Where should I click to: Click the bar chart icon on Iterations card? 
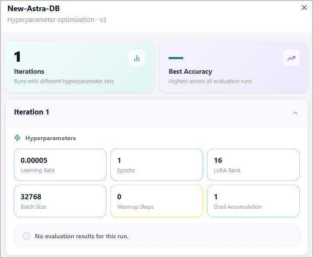point(137,58)
